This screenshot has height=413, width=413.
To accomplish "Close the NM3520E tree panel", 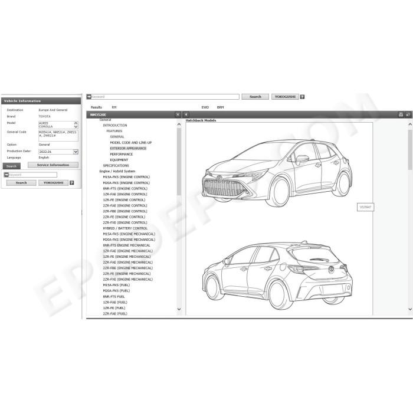I will point(178,114).
